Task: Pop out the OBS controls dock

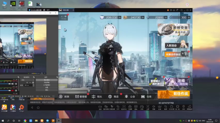Action: click(57, 77)
